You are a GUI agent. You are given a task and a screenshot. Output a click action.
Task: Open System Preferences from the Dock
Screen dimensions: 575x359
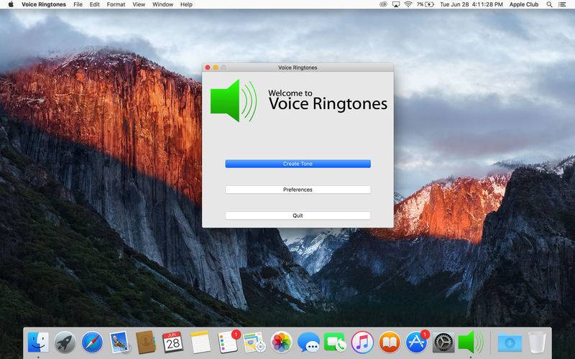(443, 342)
